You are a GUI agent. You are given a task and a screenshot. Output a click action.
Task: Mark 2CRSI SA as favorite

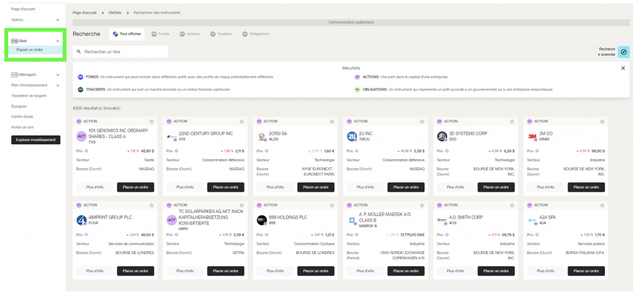pyautogui.click(x=332, y=122)
